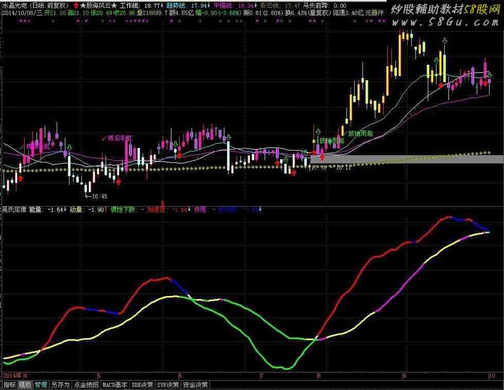
Task: Select the 点金绝招 template tab
Action: pyautogui.click(x=86, y=384)
